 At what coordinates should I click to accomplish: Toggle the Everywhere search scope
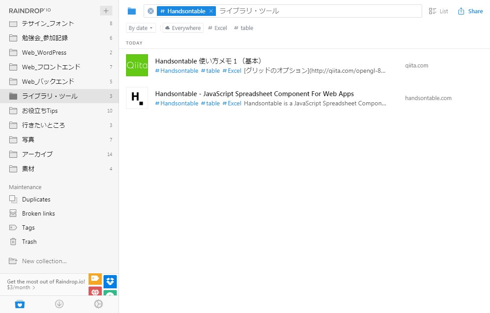coord(183,28)
